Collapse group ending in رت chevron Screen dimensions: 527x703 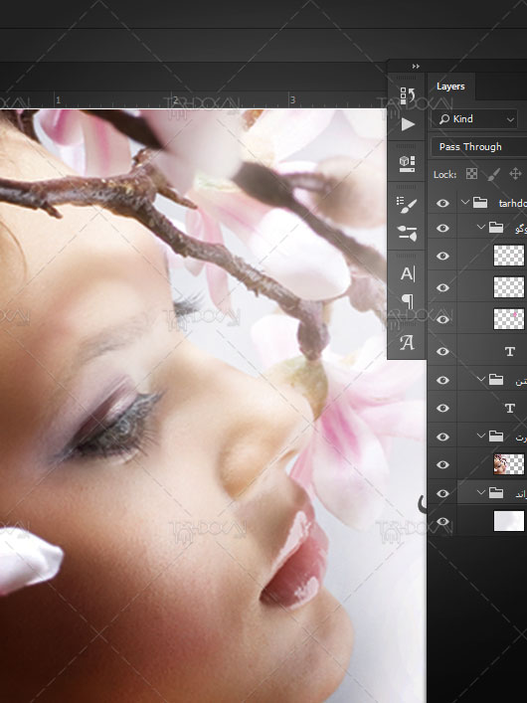(481, 436)
